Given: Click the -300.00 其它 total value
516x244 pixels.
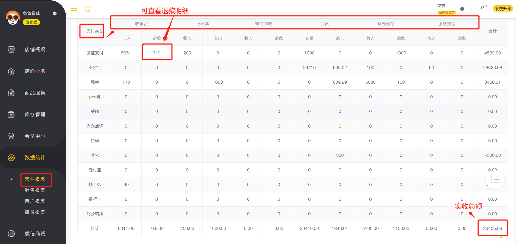Looking at the screenshot, I should 492,155.
